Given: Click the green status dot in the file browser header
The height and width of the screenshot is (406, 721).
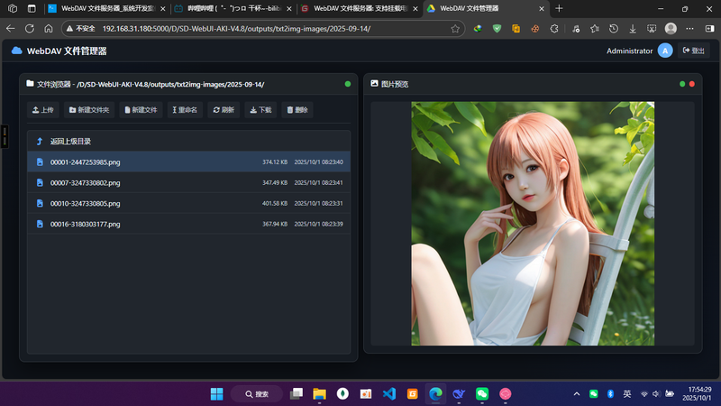Looking at the screenshot, I should [x=348, y=84].
